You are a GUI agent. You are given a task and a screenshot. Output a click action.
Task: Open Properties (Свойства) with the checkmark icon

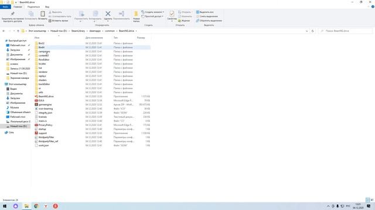coord(172,14)
